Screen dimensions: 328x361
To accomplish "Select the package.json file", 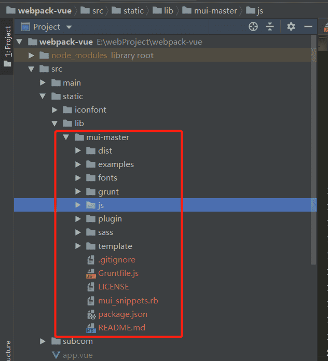I will tap(122, 314).
